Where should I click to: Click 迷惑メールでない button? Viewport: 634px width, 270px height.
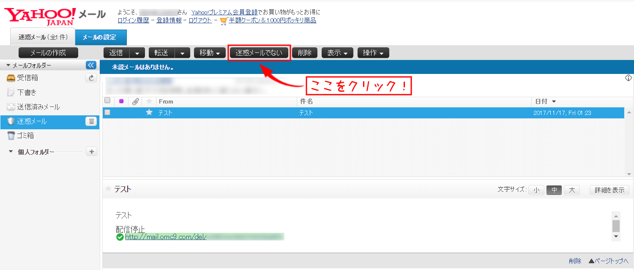259,53
